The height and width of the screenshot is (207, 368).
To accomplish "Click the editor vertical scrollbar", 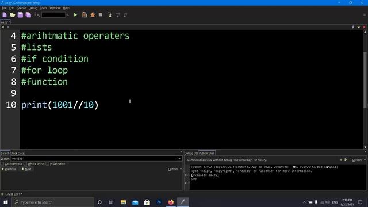I will click(x=365, y=80).
